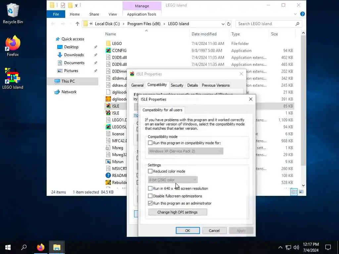The image size is (339, 254).
Task: Open the Windows Start menu
Action: pos(8,247)
